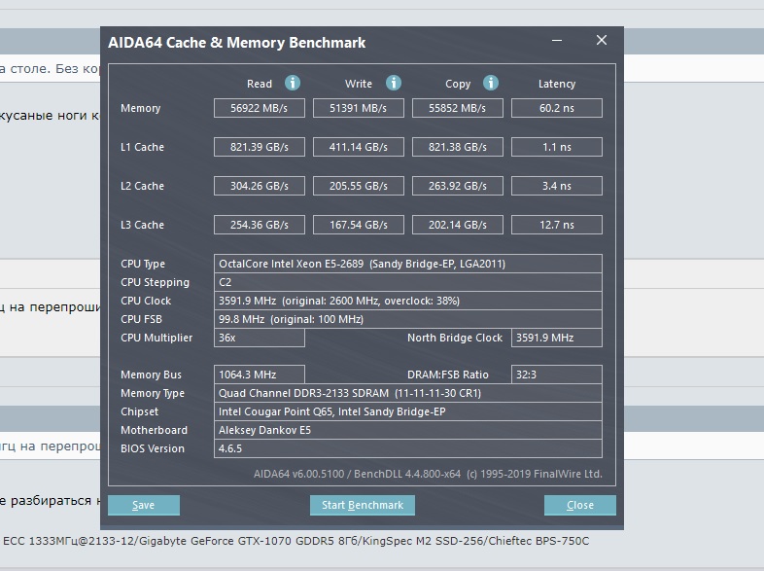Select L2 Cache Read 304.26 GB/s
Screen dimensions: 764x571
coord(260,186)
